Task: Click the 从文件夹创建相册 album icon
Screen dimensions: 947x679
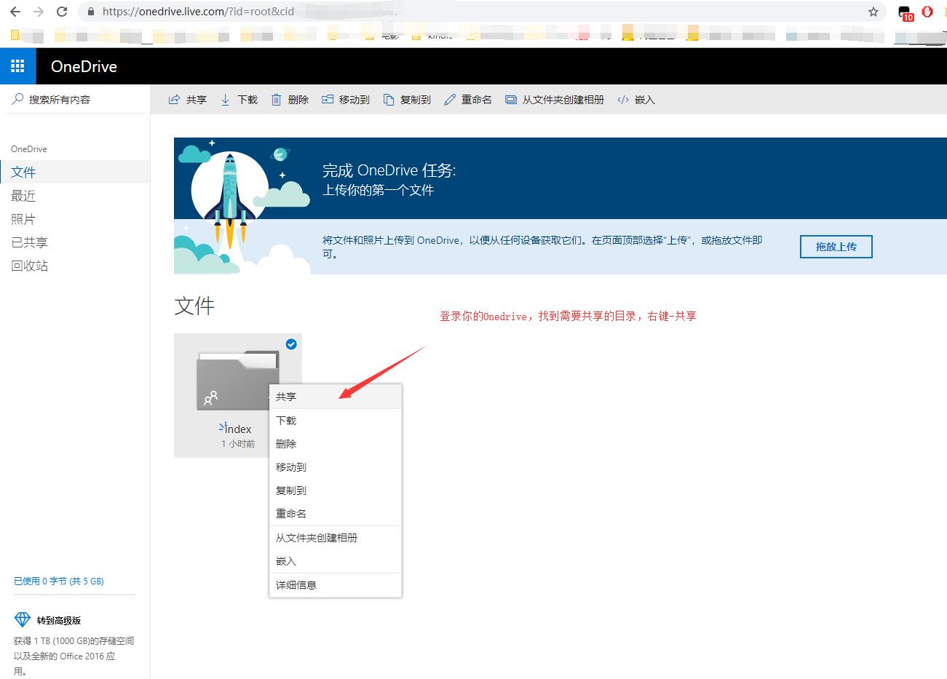Action: (x=511, y=100)
